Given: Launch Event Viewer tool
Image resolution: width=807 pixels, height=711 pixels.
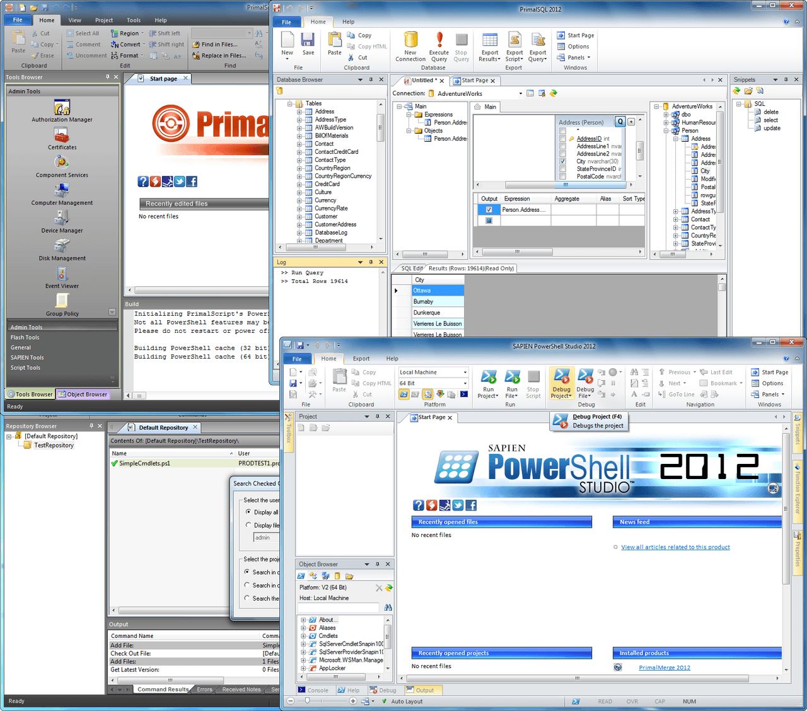Looking at the screenshot, I should click(x=62, y=277).
